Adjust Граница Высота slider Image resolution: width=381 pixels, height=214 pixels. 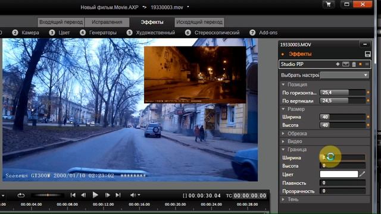coord(343,166)
